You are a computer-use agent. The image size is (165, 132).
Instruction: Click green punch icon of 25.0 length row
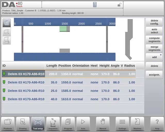click(4, 90)
